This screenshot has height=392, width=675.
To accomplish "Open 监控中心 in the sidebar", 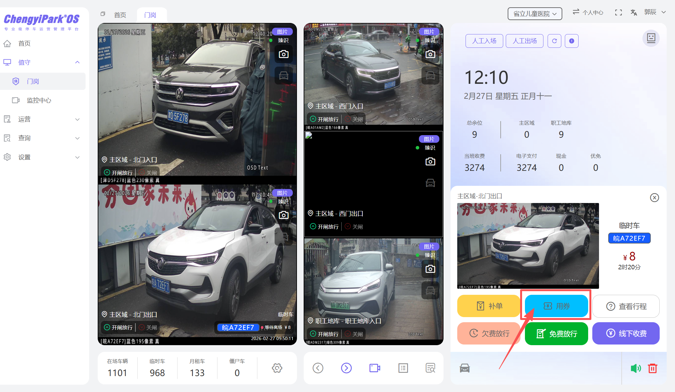I will pos(39,100).
